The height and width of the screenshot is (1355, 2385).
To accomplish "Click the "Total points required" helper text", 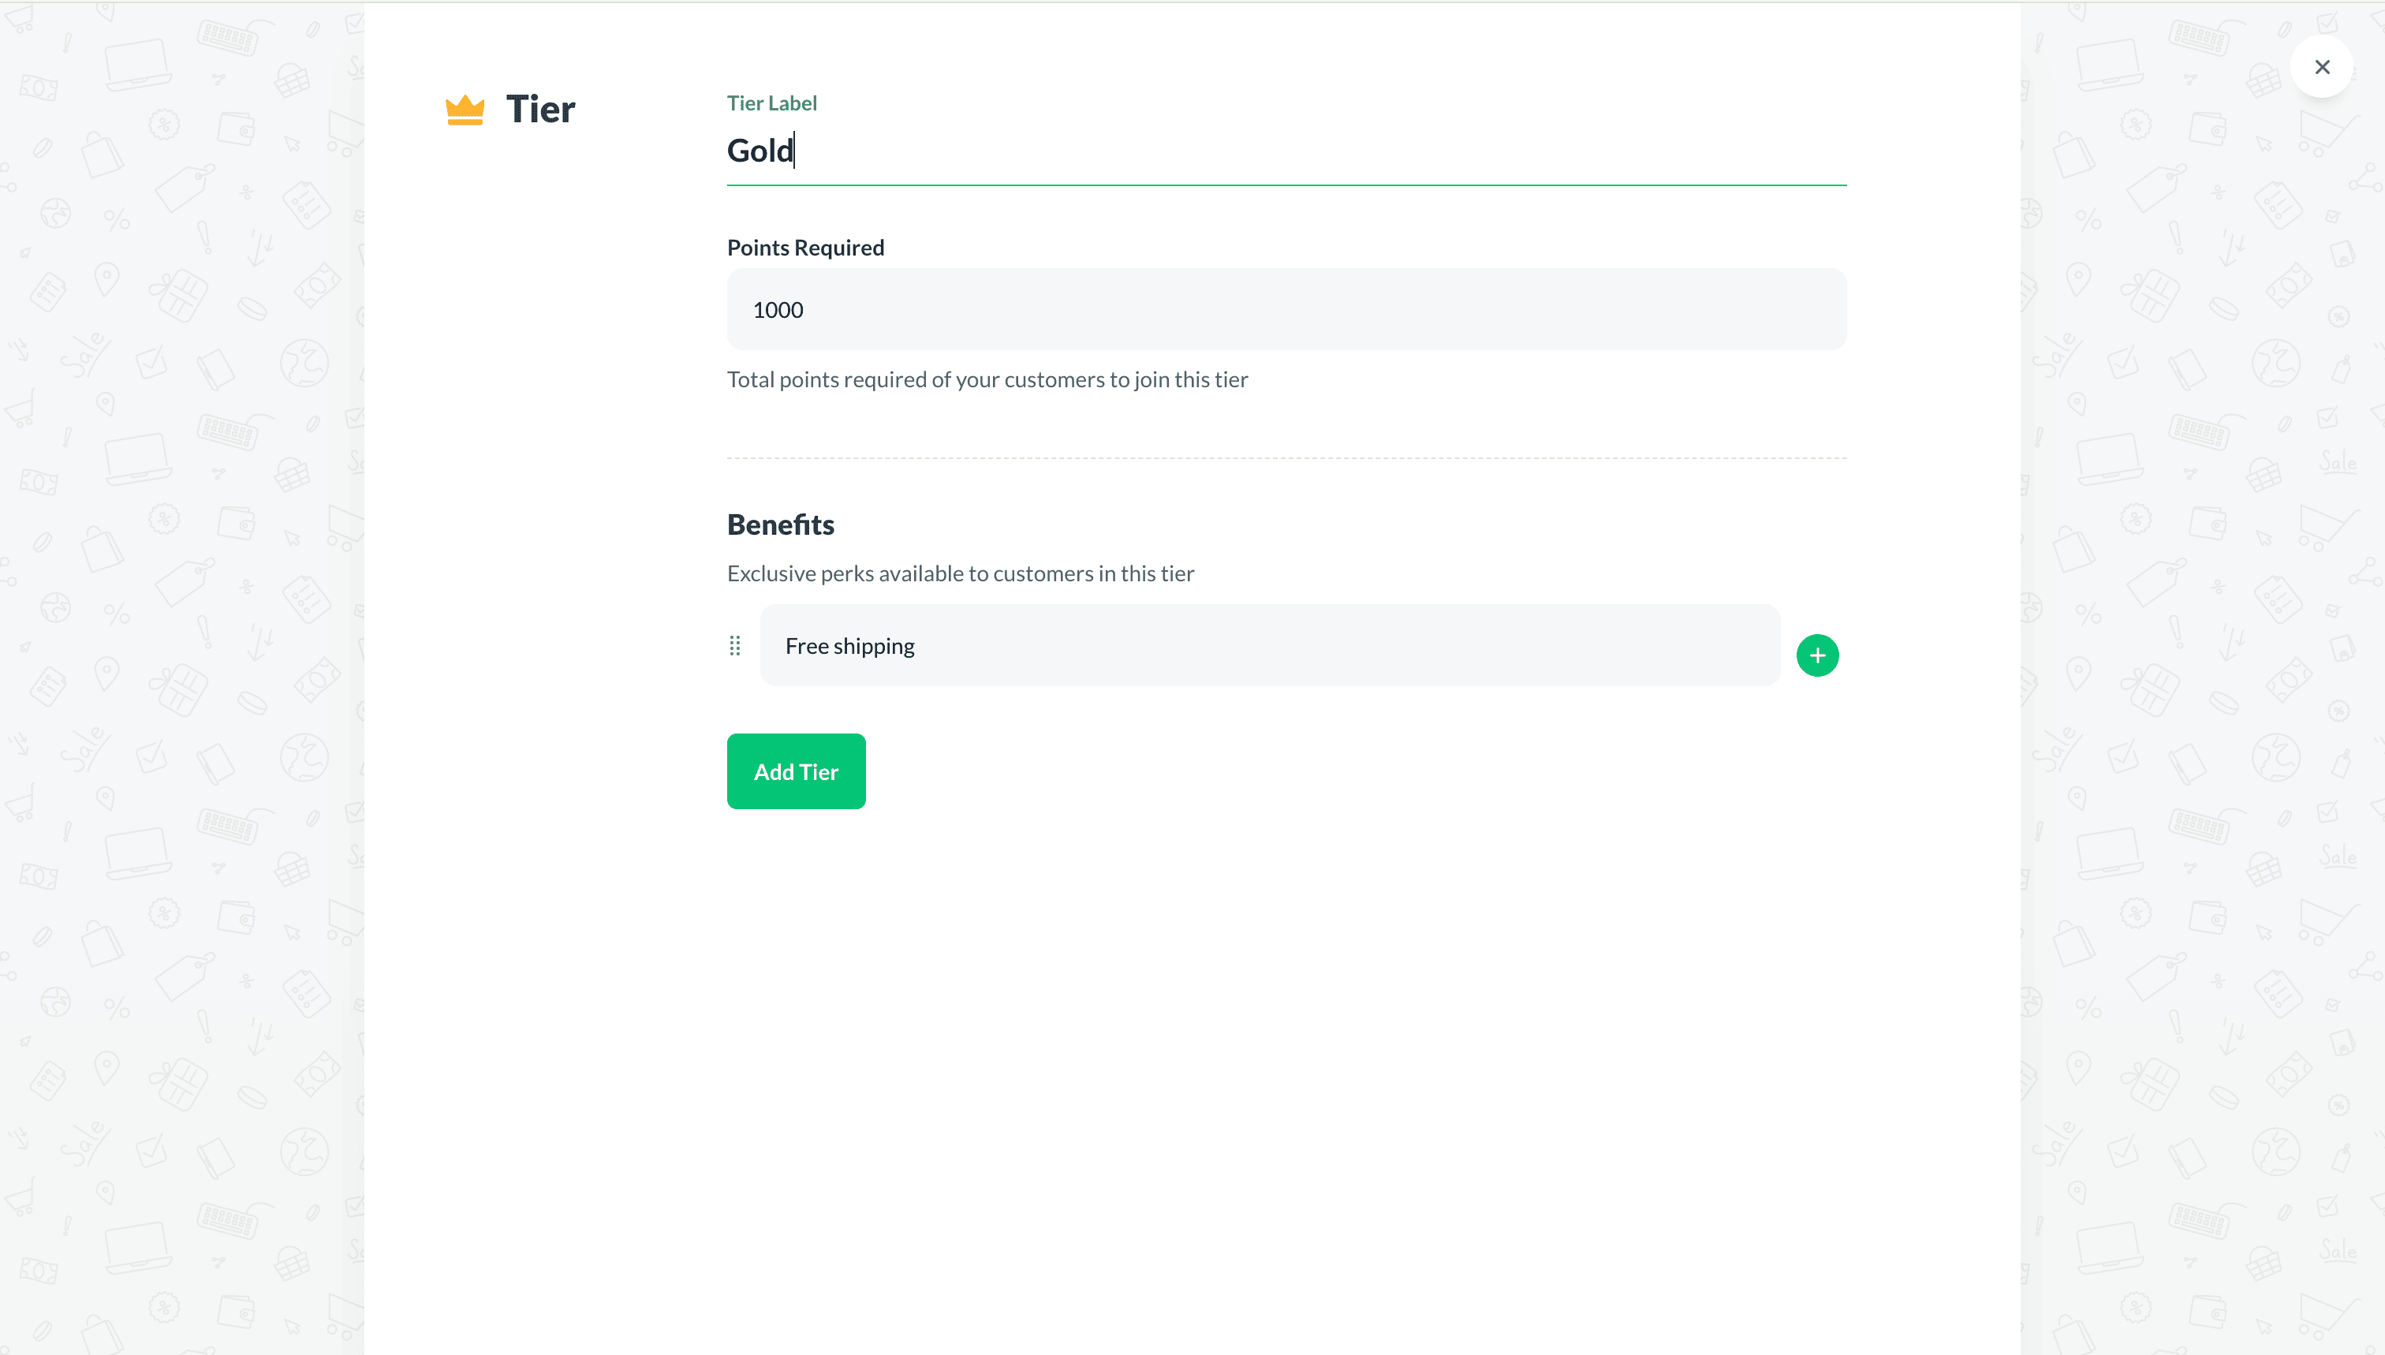I will (987, 379).
